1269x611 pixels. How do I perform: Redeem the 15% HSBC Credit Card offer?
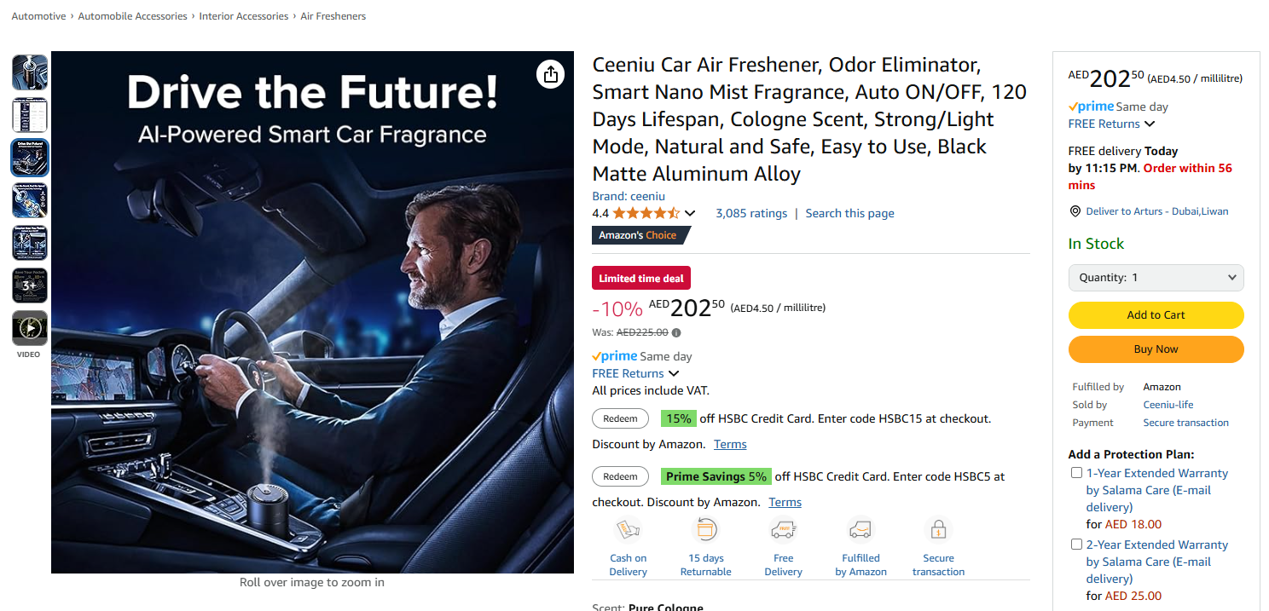click(620, 418)
